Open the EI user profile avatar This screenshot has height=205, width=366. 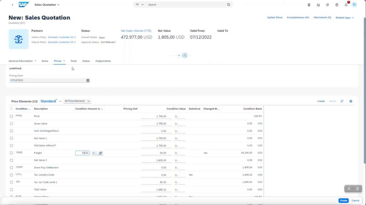[354, 5]
